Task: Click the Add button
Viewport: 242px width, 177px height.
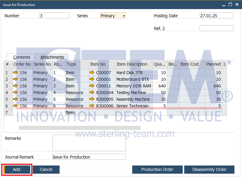Action: [x=17, y=169]
